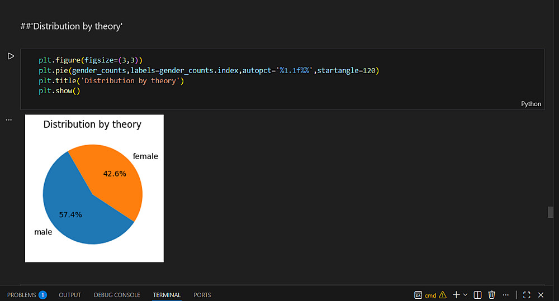Click the pie chart output image
Image resolution: width=559 pixels, height=301 pixels.
tap(94, 188)
